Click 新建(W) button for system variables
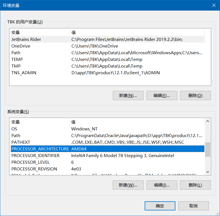The image size is (220, 216). coord(128,185)
